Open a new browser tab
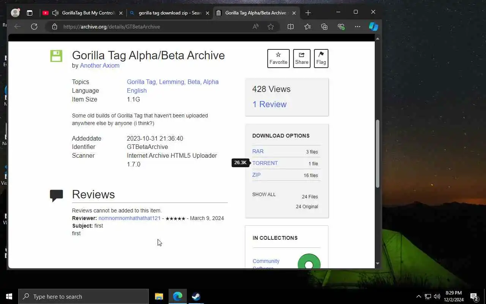This screenshot has width=486, height=304. click(308, 13)
